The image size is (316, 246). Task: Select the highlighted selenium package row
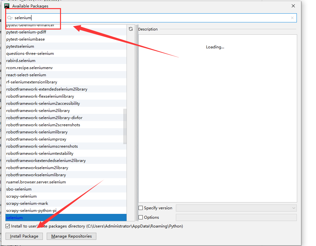click(66, 217)
